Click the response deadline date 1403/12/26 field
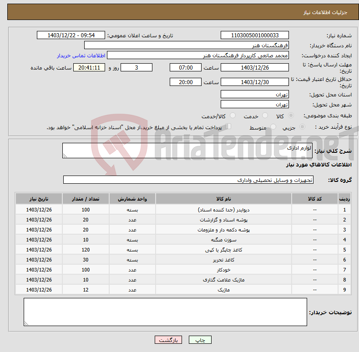This screenshot has height=352, width=359. [x=255, y=67]
